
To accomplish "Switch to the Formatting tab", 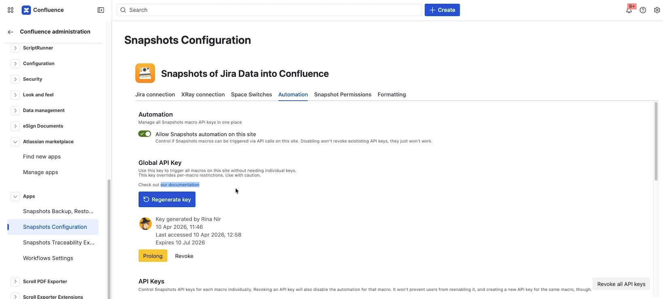I will 392,95.
